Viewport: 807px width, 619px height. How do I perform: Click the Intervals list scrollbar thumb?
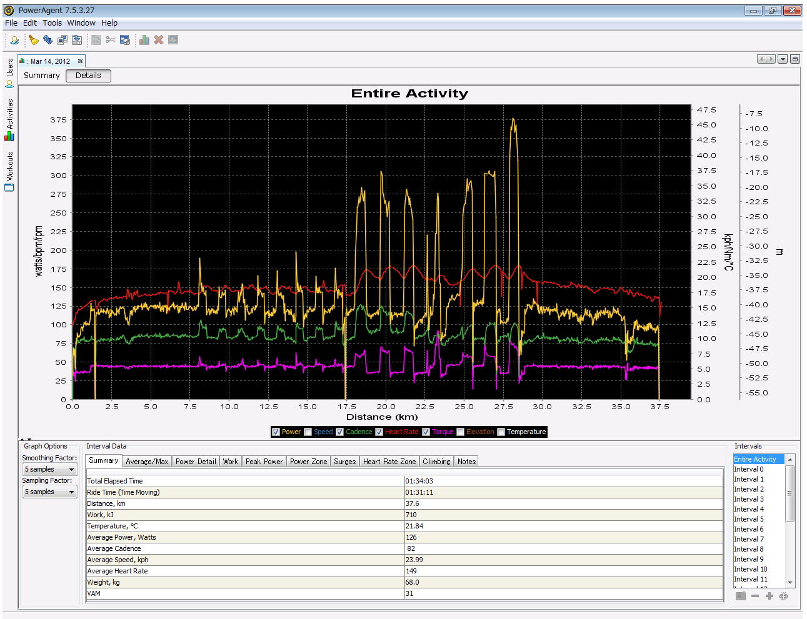click(x=790, y=493)
